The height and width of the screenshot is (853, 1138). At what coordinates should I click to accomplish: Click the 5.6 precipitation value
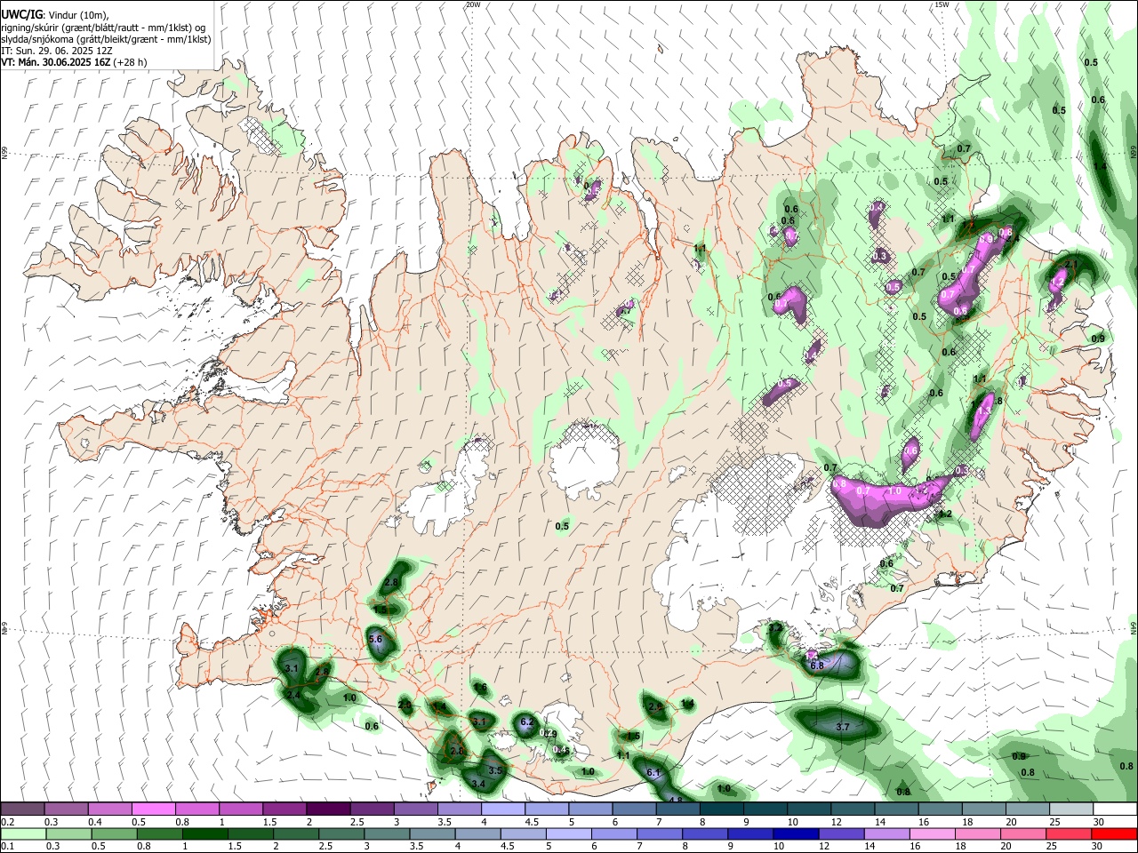point(375,639)
